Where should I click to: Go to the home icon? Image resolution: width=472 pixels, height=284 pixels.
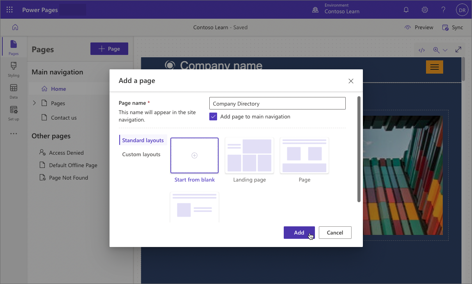(x=15, y=27)
